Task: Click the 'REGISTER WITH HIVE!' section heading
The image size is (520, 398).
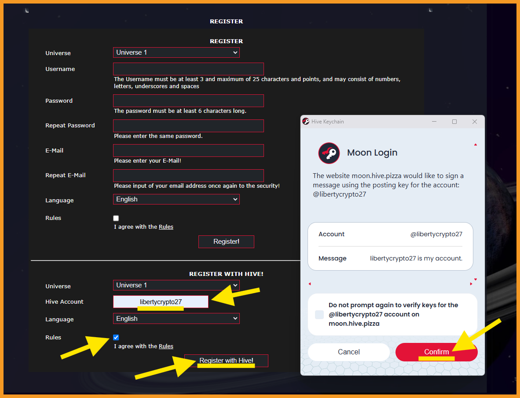Action: (x=226, y=274)
